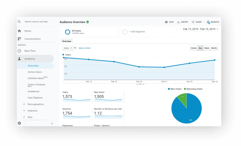Switch chart to Week view
241x146 pixels.
tap(207, 48)
